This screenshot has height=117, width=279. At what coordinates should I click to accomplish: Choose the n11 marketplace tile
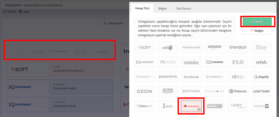click(x=168, y=47)
